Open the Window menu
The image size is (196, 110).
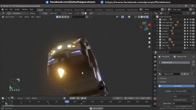tap(24, 9)
